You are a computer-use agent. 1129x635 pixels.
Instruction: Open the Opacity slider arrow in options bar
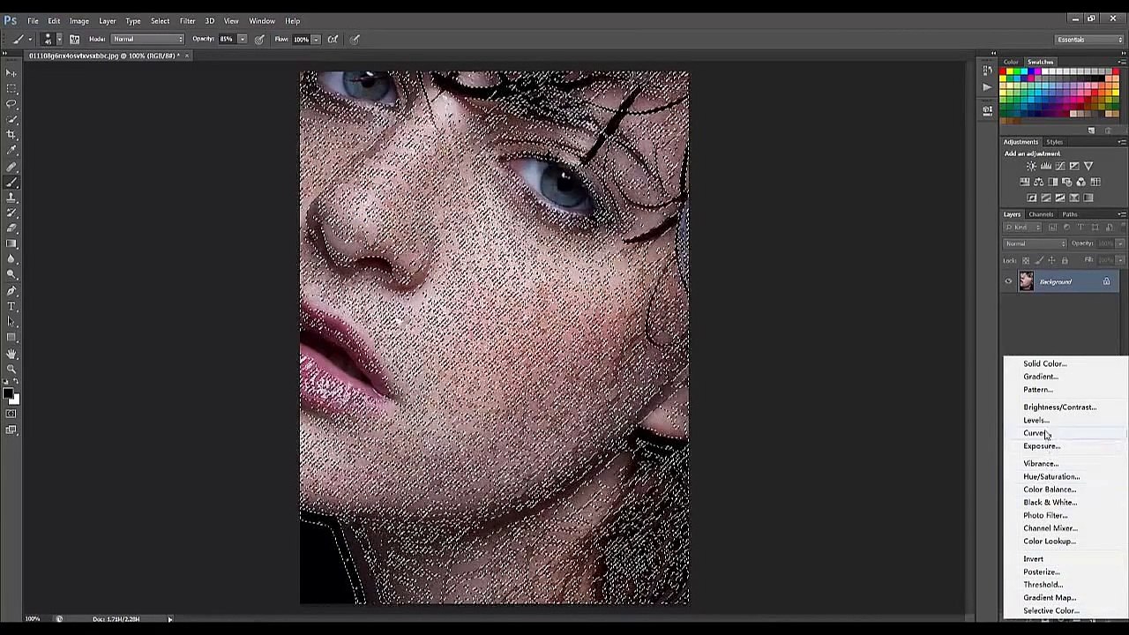(242, 39)
